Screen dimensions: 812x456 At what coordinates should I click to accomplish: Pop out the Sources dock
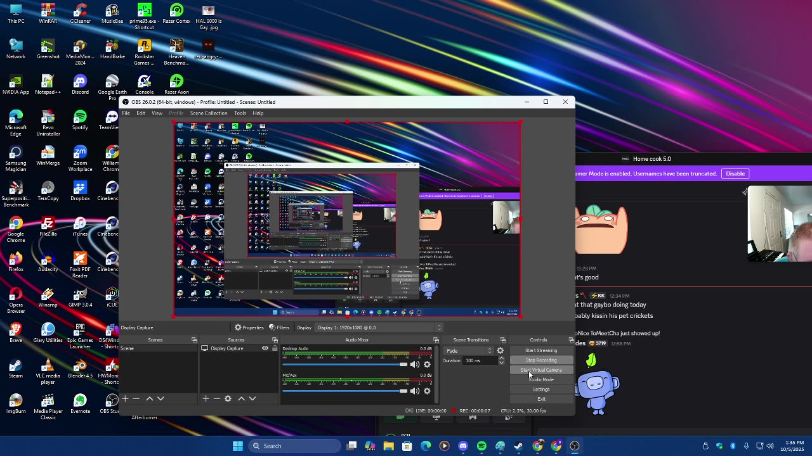coord(275,340)
